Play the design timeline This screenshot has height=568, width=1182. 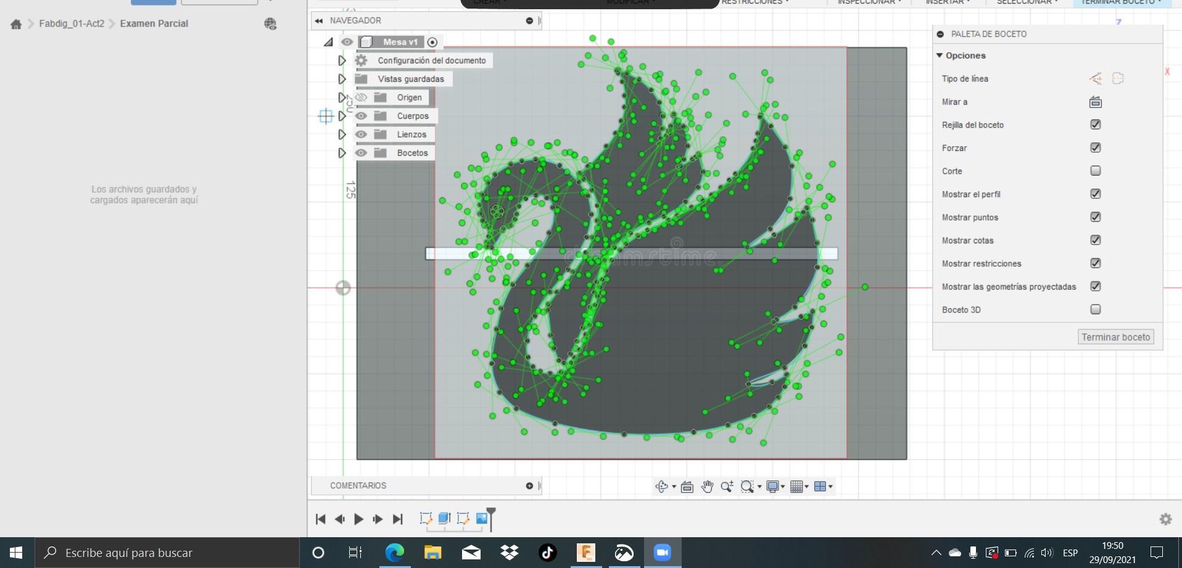point(358,519)
